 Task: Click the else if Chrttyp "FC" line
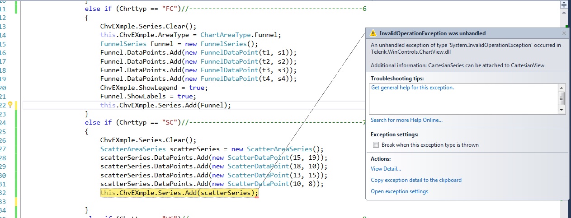coord(226,9)
